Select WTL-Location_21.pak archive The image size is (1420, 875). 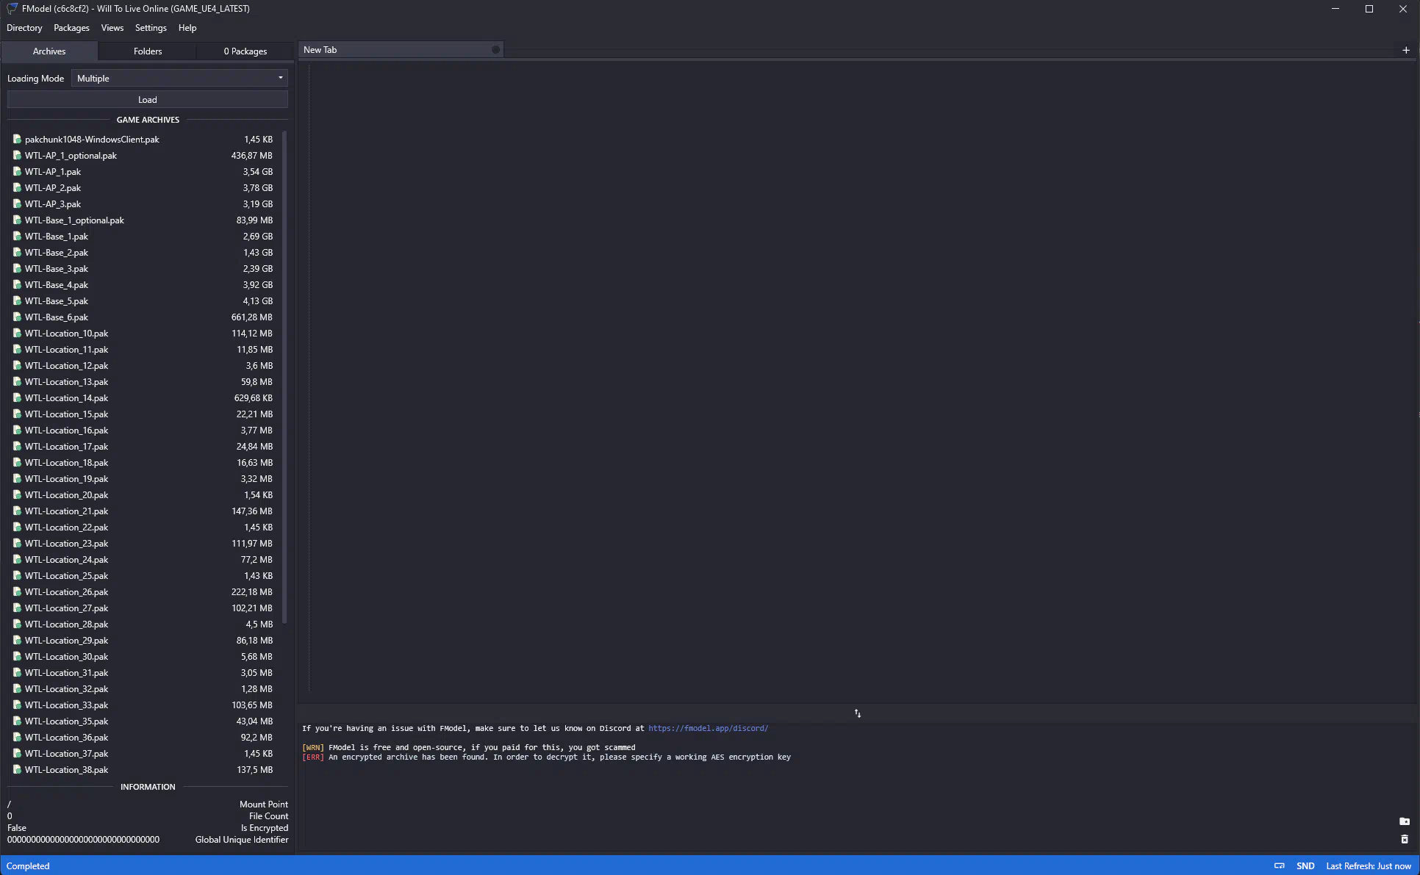(66, 511)
